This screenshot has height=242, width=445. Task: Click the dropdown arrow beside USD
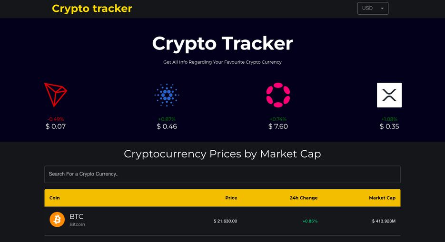coord(382,9)
